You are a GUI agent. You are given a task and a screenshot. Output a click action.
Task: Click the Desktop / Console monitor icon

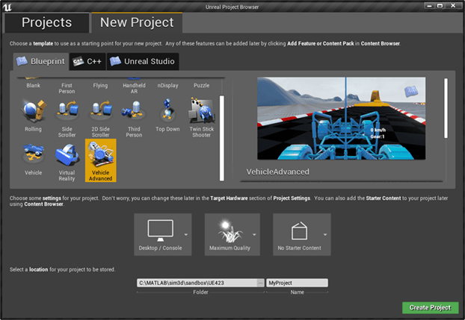coord(161,230)
